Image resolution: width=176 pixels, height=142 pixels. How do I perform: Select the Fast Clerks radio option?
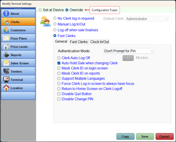(55, 36)
